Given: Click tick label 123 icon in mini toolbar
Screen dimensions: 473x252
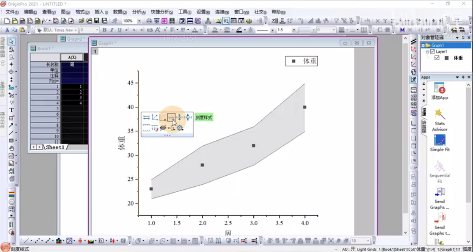Looking at the screenshot, I should (x=155, y=128).
